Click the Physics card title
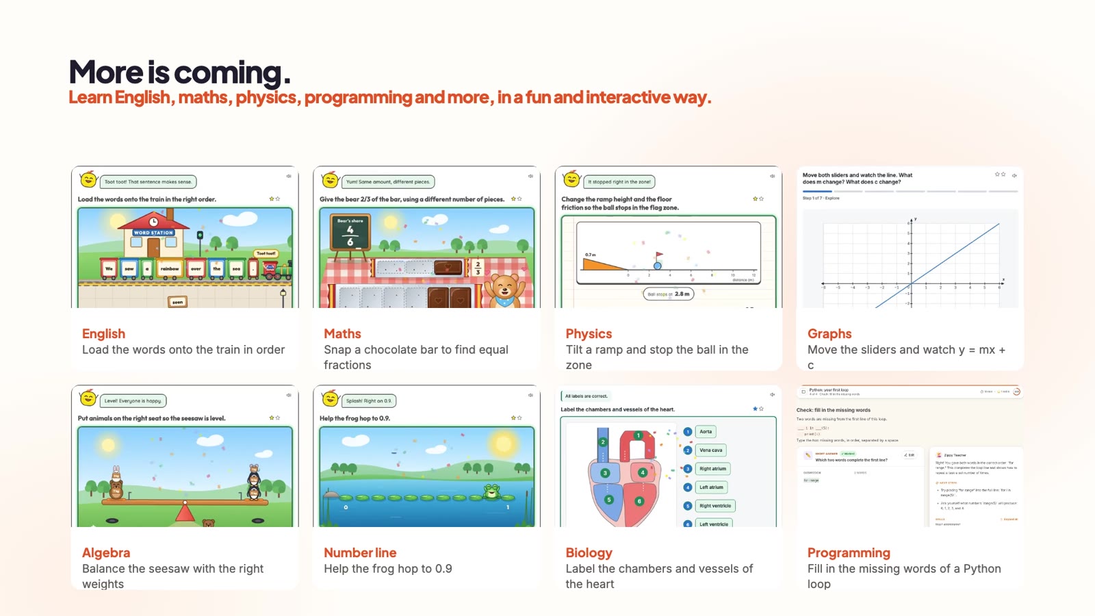Screen dimensions: 1095x616 click(589, 334)
